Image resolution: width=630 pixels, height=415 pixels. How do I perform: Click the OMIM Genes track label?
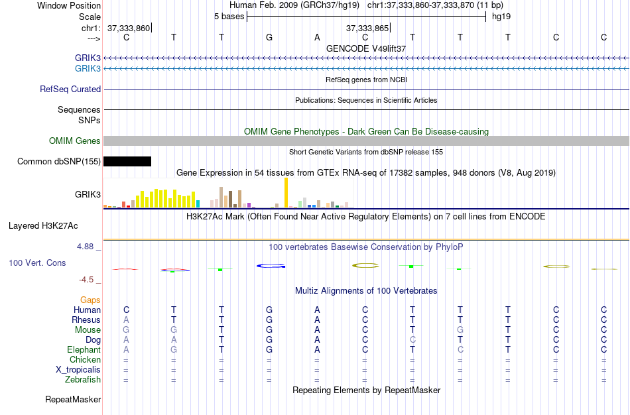[x=75, y=141]
